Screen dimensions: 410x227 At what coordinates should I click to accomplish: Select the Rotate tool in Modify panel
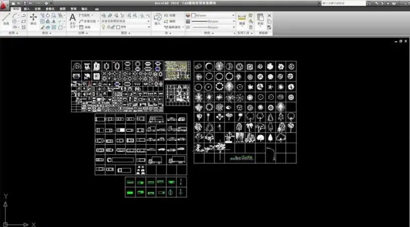48,15
